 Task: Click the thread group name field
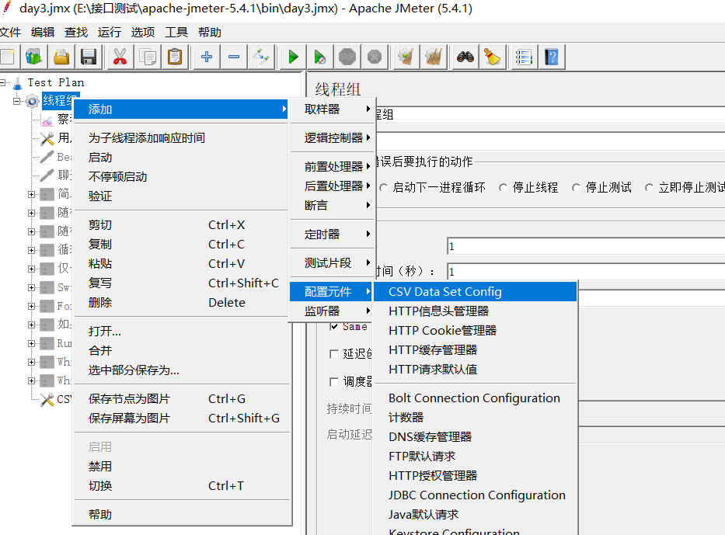550,115
